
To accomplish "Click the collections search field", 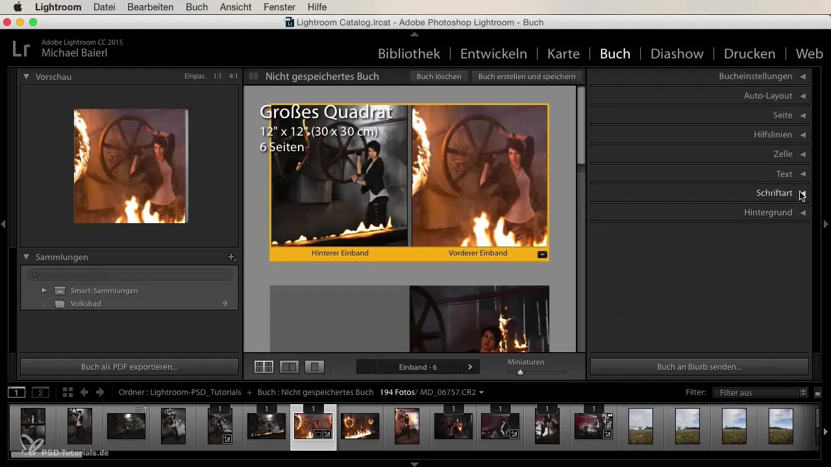I will [x=130, y=275].
